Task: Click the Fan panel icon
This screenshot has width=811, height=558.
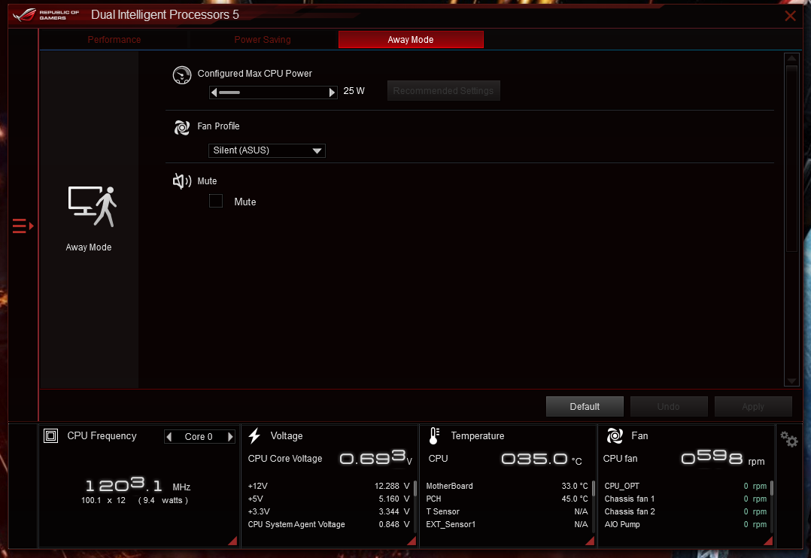Action: [x=615, y=436]
